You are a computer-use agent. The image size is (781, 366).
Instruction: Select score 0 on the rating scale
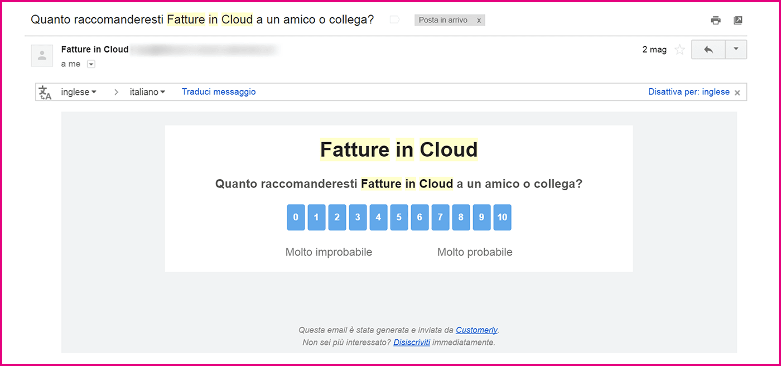pos(296,217)
